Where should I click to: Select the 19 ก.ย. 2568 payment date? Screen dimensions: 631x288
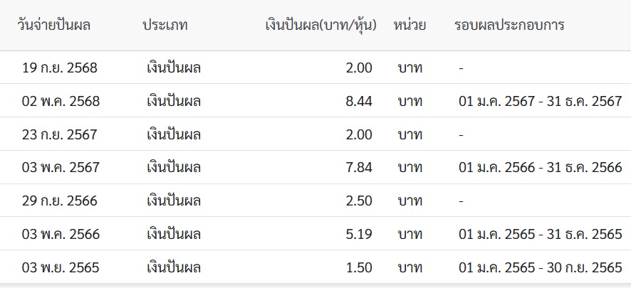point(60,68)
